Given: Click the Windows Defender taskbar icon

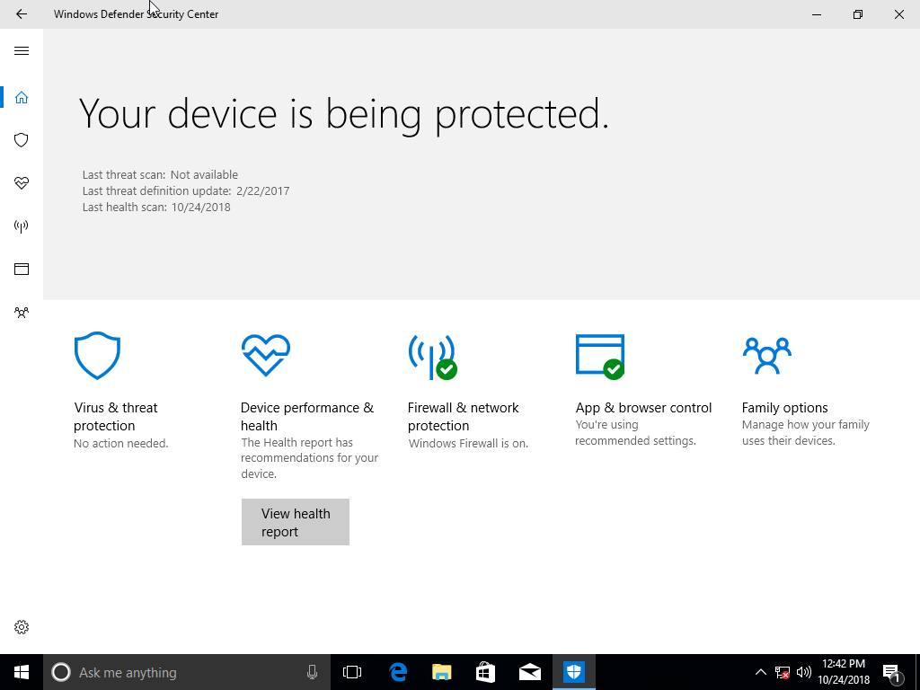Looking at the screenshot, I should tap(574, 672).
